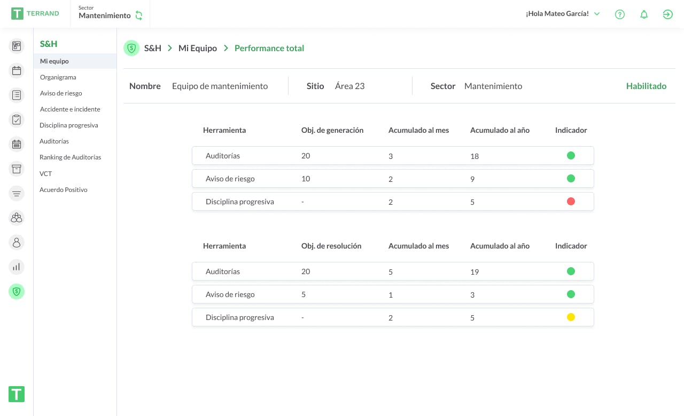
Task: Open Organigrama in the S&H menu
Action: [x=58, y=77]
